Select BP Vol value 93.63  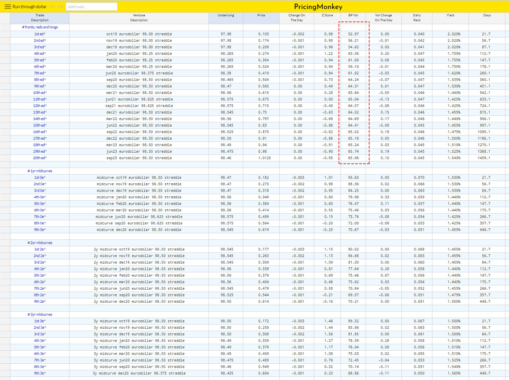tap(353, 177)
